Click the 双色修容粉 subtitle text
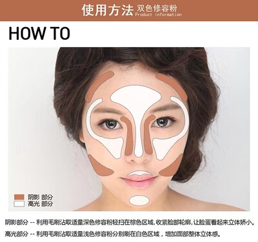Image resolution: width=258 pixels, height=242 pixels. (x=156, y=8)
